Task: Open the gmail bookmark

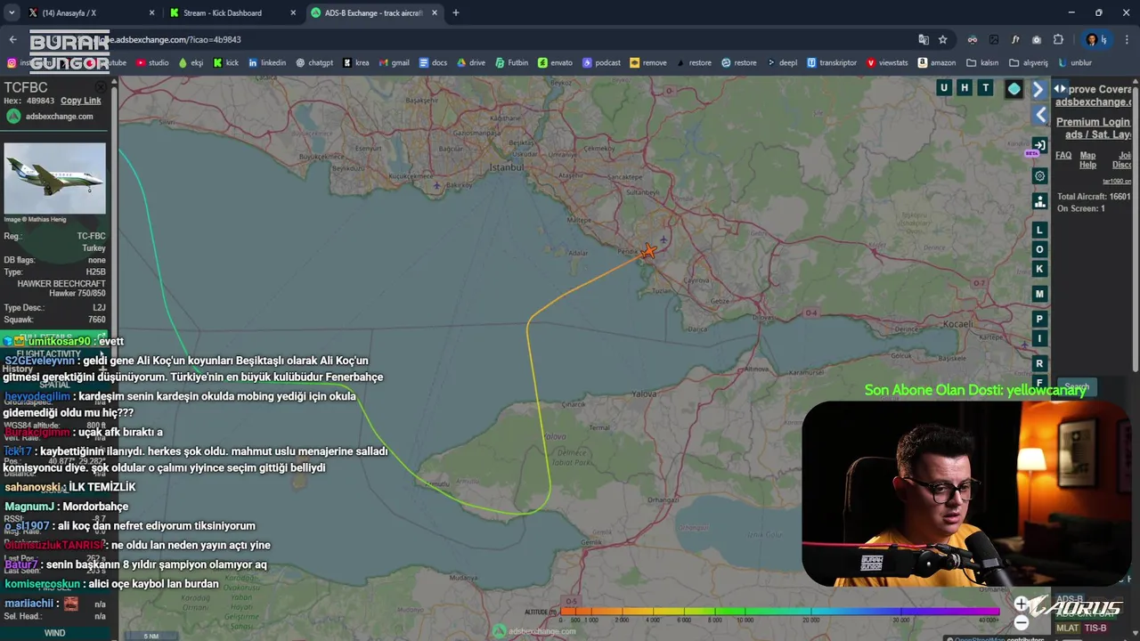Action: point(394,62)
